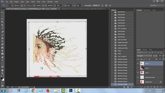The image size is (165, 93).
Task: Select the Quick Selection tool
Action: click(x=2, y=22)
